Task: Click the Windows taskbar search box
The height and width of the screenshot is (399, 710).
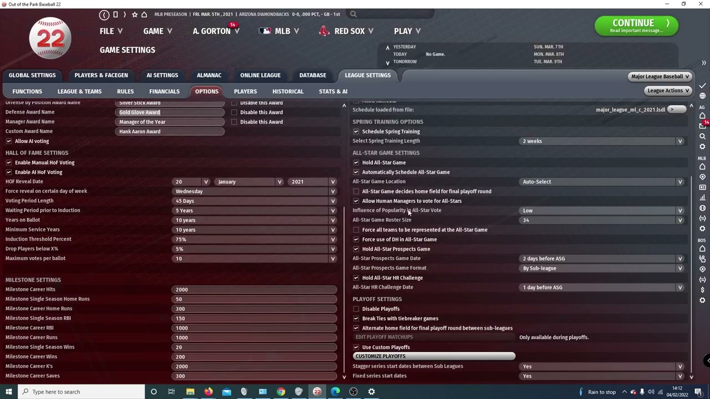Action: tap(80, 392)
